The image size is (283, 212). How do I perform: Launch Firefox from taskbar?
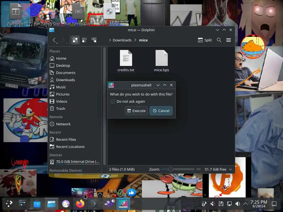(80, 204)
